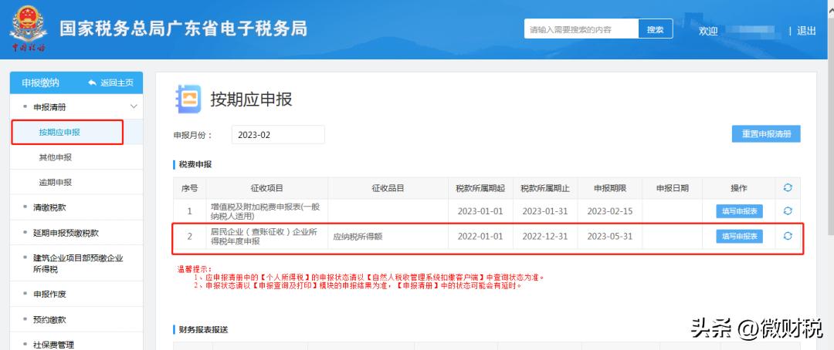The image size is (834, 350).
Task: Open 预约缴款 menu item
Action: tap(49, 320)
